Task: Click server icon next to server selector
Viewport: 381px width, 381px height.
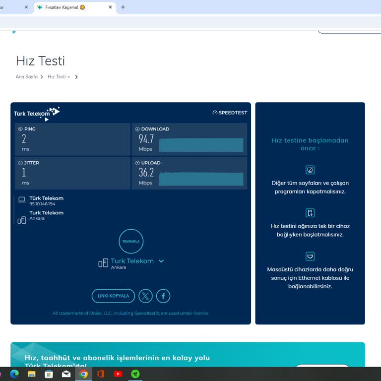Action: point(103,263)
